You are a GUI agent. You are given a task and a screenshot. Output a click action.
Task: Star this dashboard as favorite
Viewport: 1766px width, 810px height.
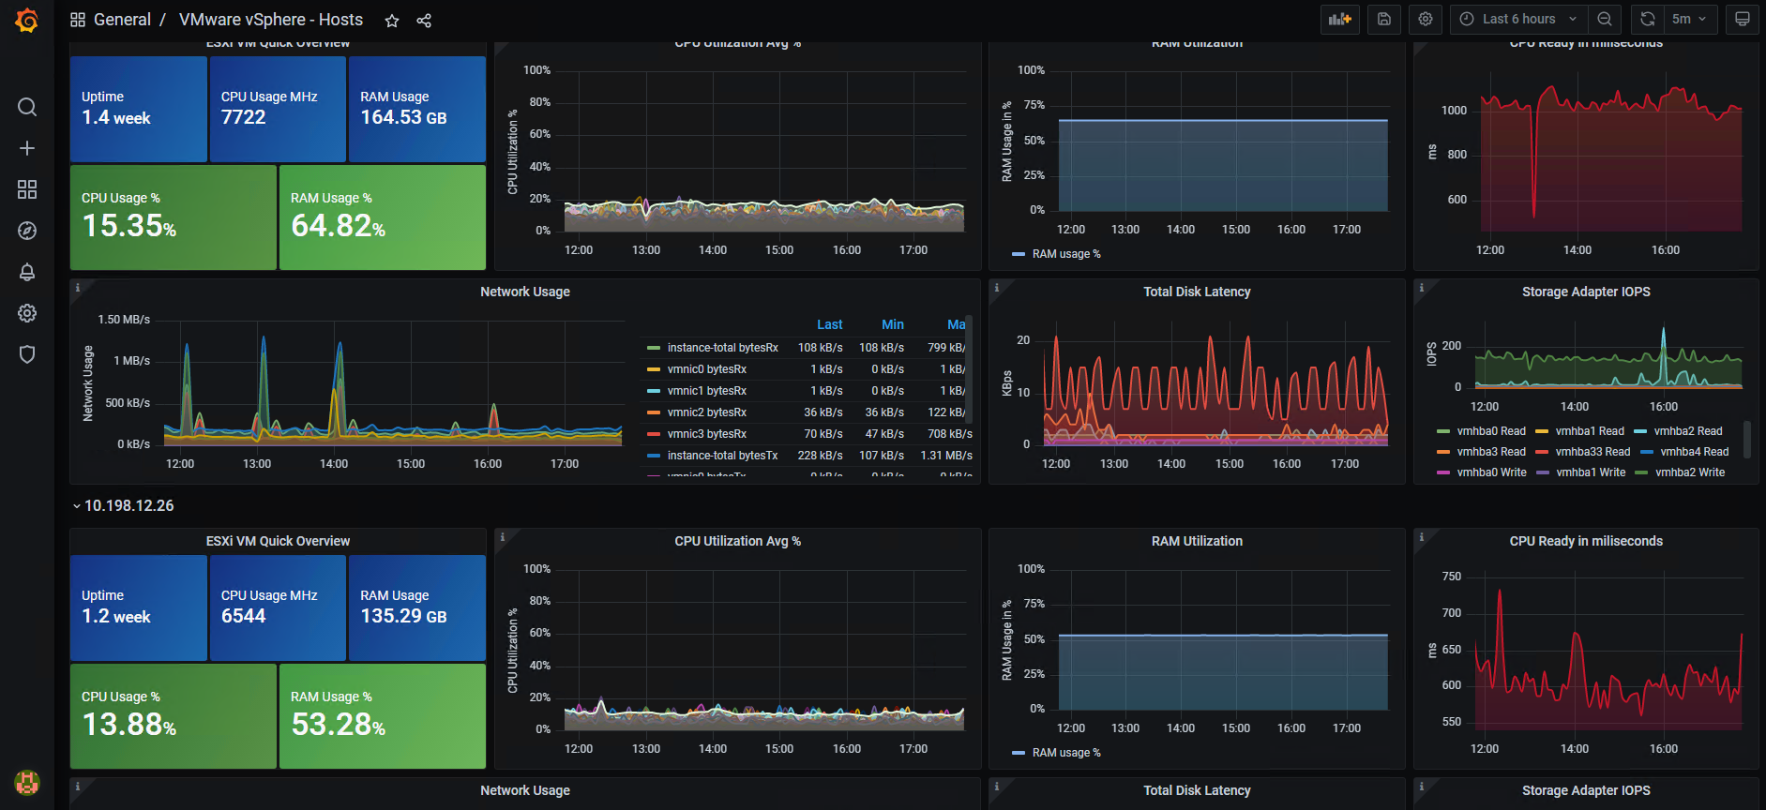[x=392, y=21]
